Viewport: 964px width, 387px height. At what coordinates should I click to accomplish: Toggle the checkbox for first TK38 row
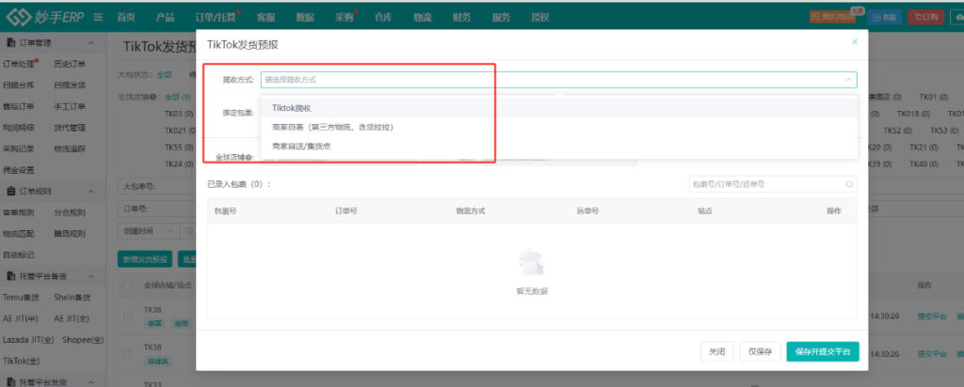point(128,316)
